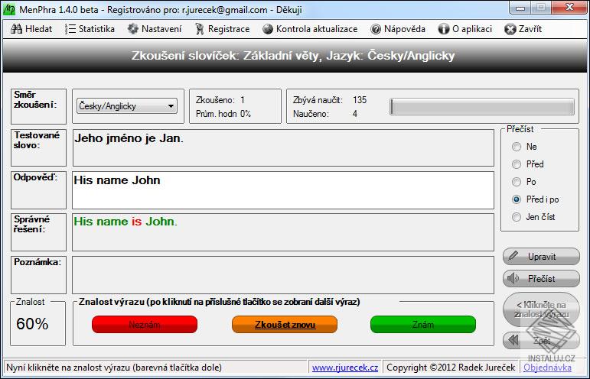Click the info icon for O aplikaci
Image resolution: width=590 pixels, height=379 pixels.
point(444,29)
